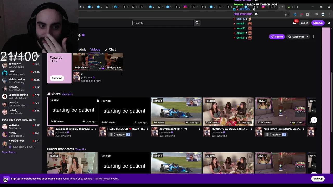Viewport: 333px width, 187px height.
Task: Click pokimane avatar under MUKBANG video
Action: pyautogui.click(x=207, y=132)
